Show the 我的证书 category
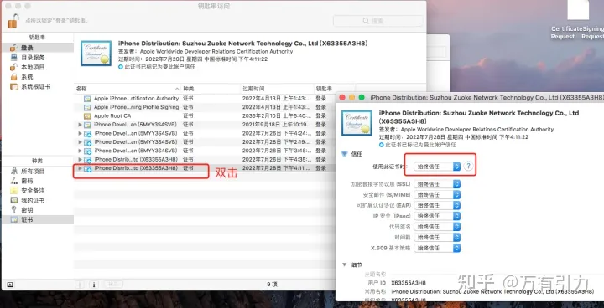This screenshot has width=604, height=308. [x=37, y=200]
